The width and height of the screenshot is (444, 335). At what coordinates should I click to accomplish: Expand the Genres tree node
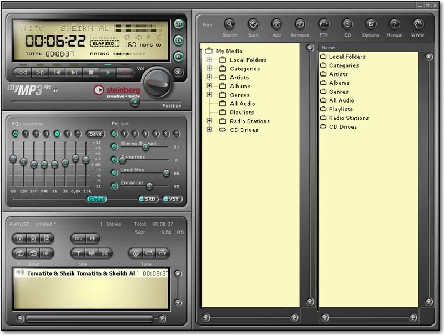coord(209,94)
